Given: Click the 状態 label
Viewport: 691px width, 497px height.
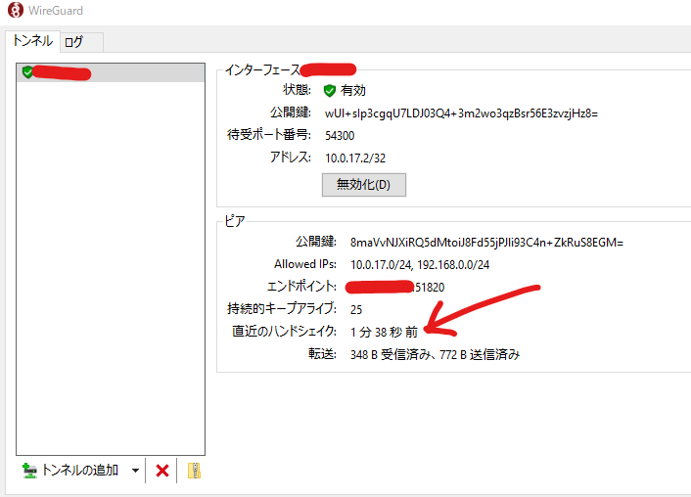Looking at the screenshot, I should click(x=297, y=90).
